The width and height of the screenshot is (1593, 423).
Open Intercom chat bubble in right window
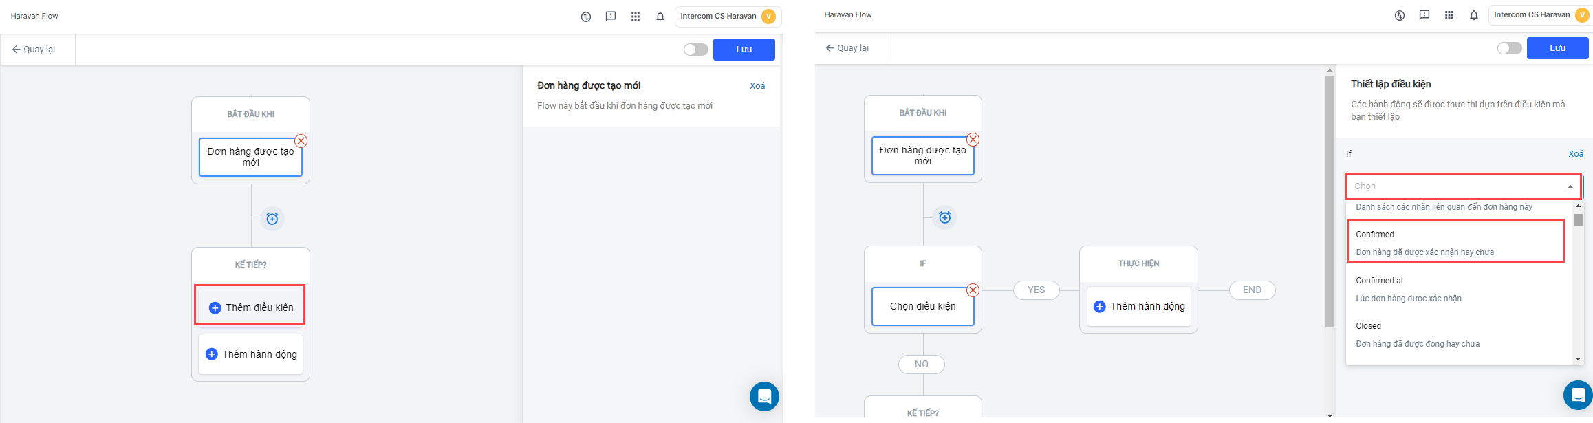pyautogui.click(x=1578, y=395)
